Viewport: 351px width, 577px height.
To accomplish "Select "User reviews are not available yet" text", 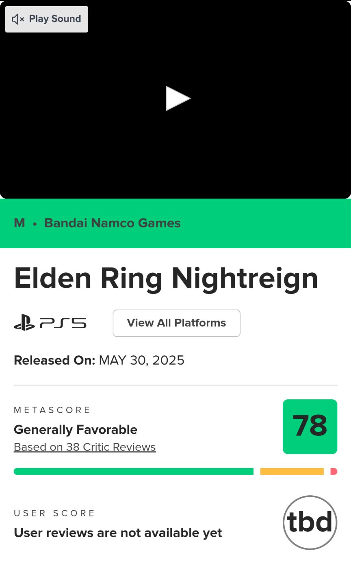I will tap(118, 533).
